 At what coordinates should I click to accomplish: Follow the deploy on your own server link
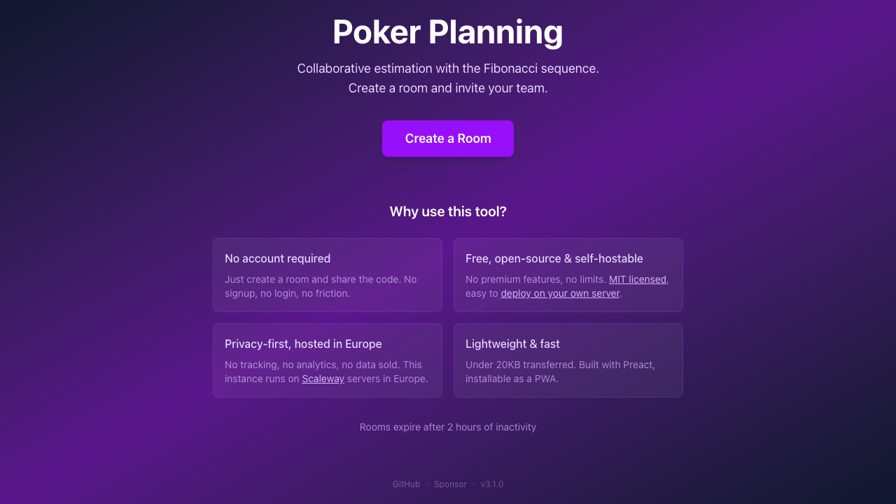click(560, 293)
